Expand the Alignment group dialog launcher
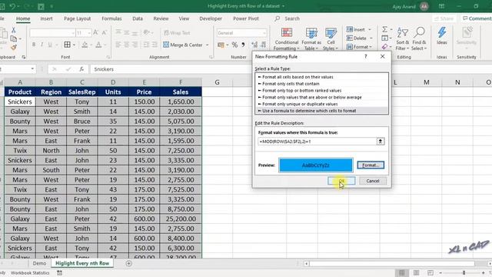492x277 pixels. (x=211, y=57)
